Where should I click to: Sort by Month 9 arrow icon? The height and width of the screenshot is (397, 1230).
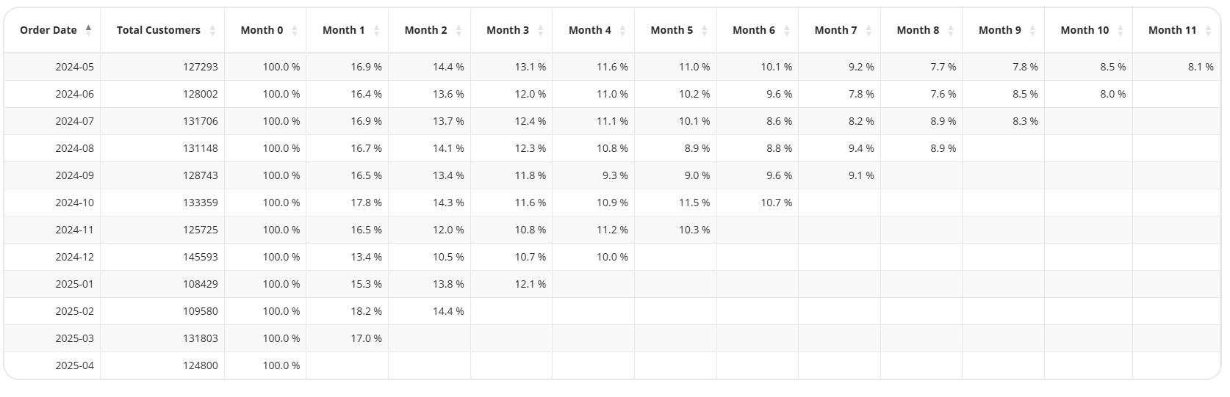pos(1032,30)
